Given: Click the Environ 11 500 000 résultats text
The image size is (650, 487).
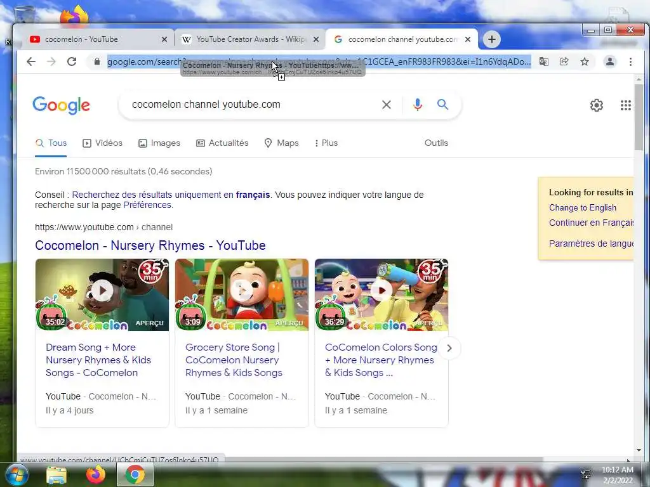Looking at the screenshot, I should tap(124, 171).
